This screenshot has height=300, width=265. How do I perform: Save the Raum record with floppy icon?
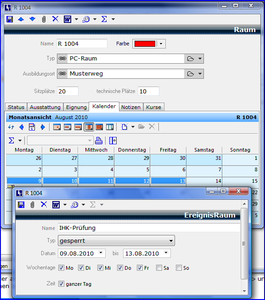pyautogui.click(x=10, y=19)
